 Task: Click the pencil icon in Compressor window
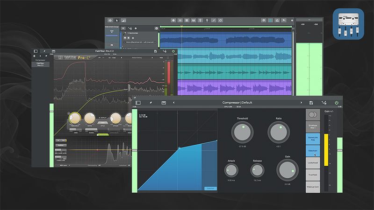151,103
